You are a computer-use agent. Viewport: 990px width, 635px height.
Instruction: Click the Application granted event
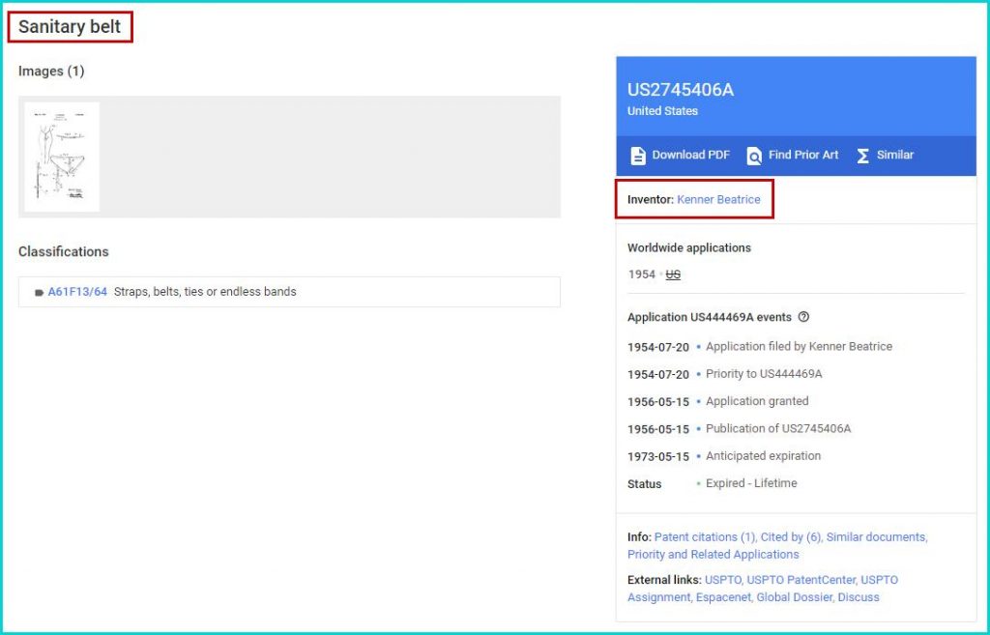tap(757, 401)
